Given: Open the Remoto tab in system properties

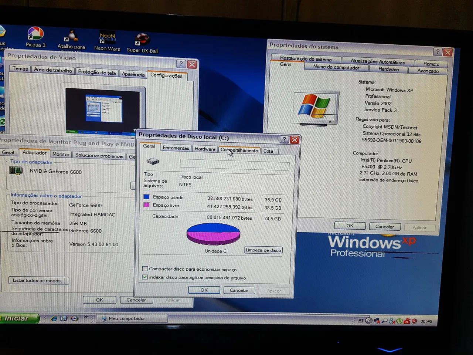Looking at the screenshot, I should click(431, 64).
